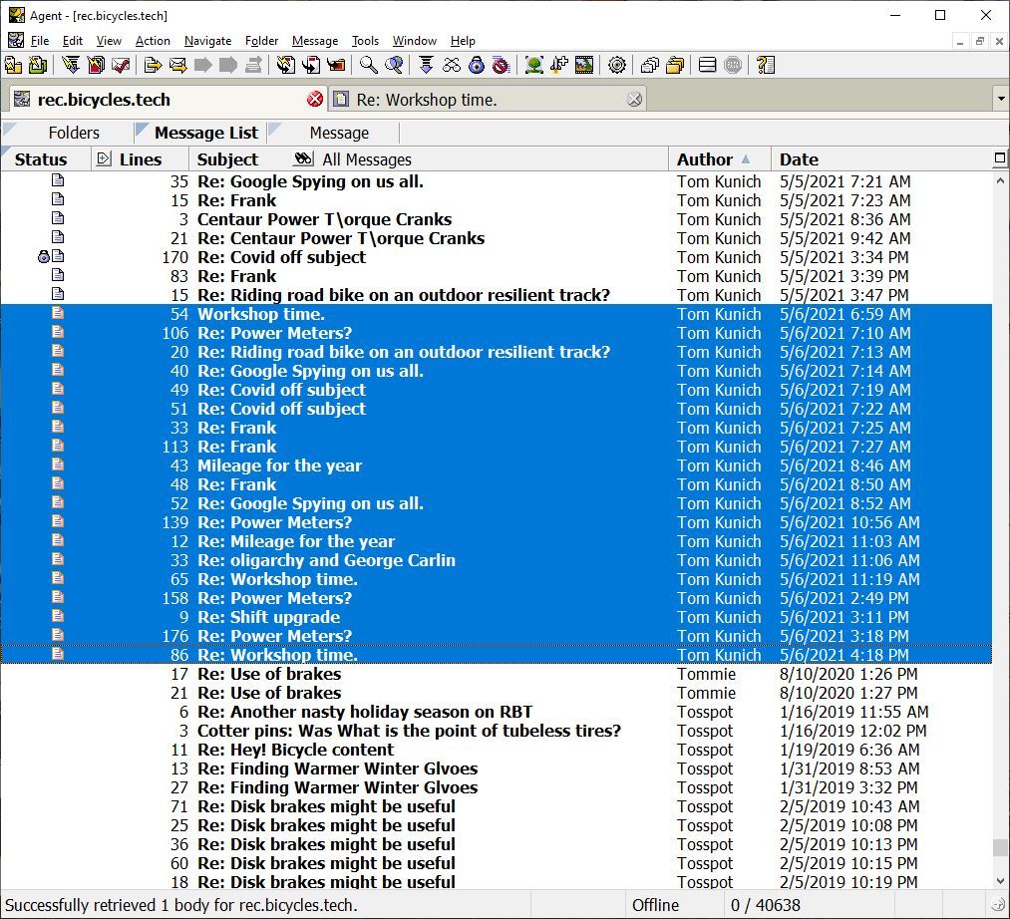Open the column options box right of Date
Screen dimensions: 1010x919
(1000, 158)
